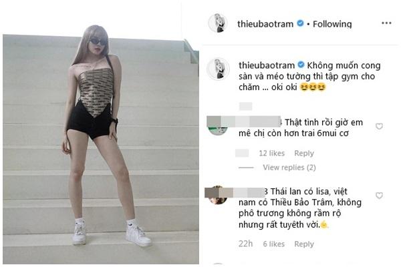The height and width of the screenshot is (267, 401).
Task: Reply to the comment mentioning Lisa
Action: click(304, 244)
